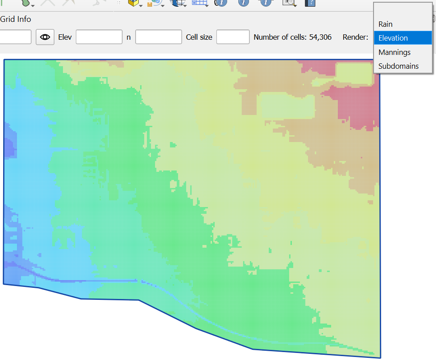Click the middle blue info icon
This screenshot has height=361, width=436.
pyautogui.click(x=243, y=3)
